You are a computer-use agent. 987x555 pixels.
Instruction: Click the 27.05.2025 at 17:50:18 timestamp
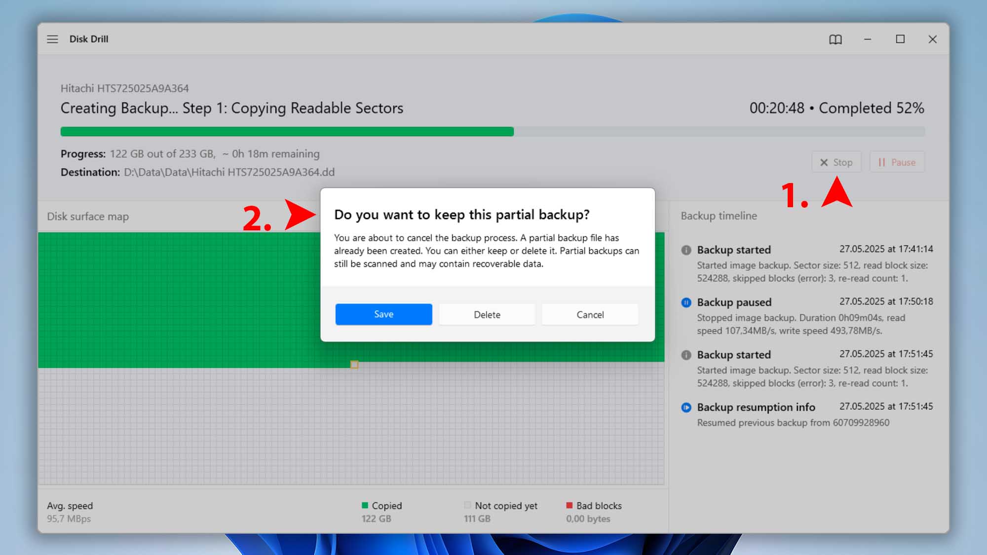pyautogui.click(x=886, y=301)
